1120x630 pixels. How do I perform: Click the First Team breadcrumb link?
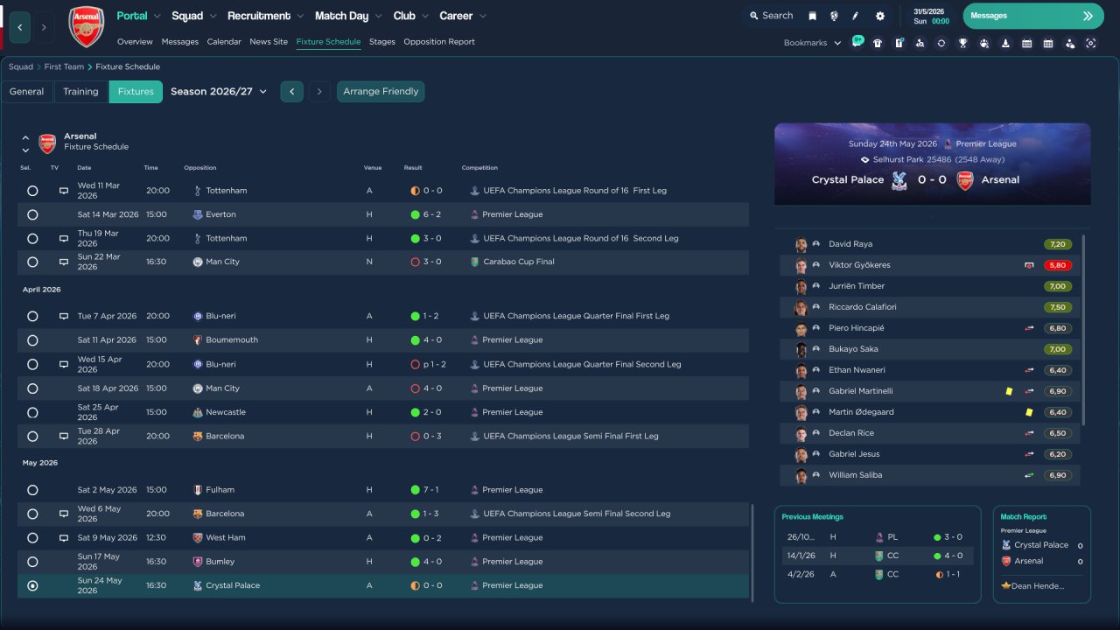(65, 66)
